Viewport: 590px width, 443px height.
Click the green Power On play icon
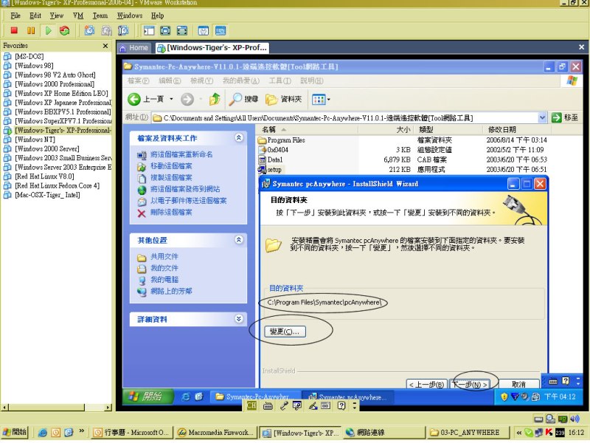point(48,30)
